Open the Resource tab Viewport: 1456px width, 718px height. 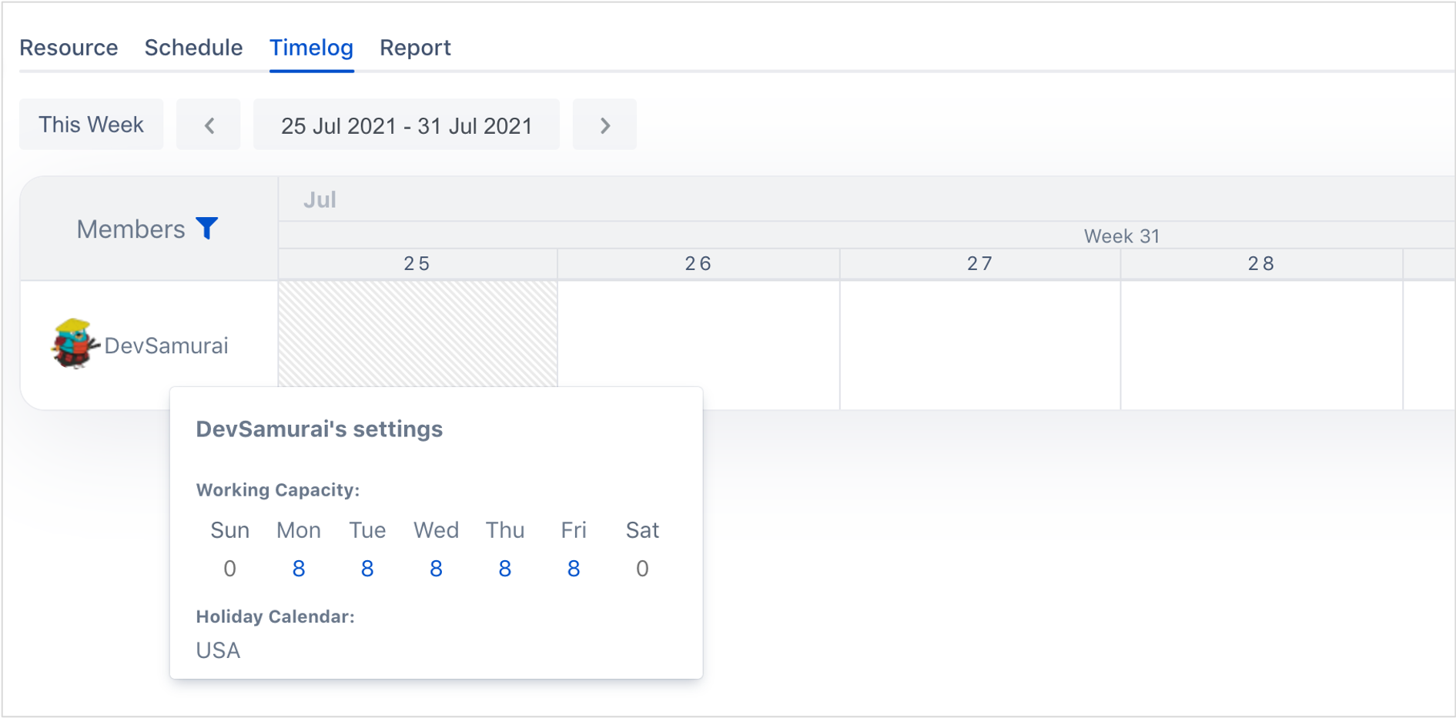tap(69, 48)
